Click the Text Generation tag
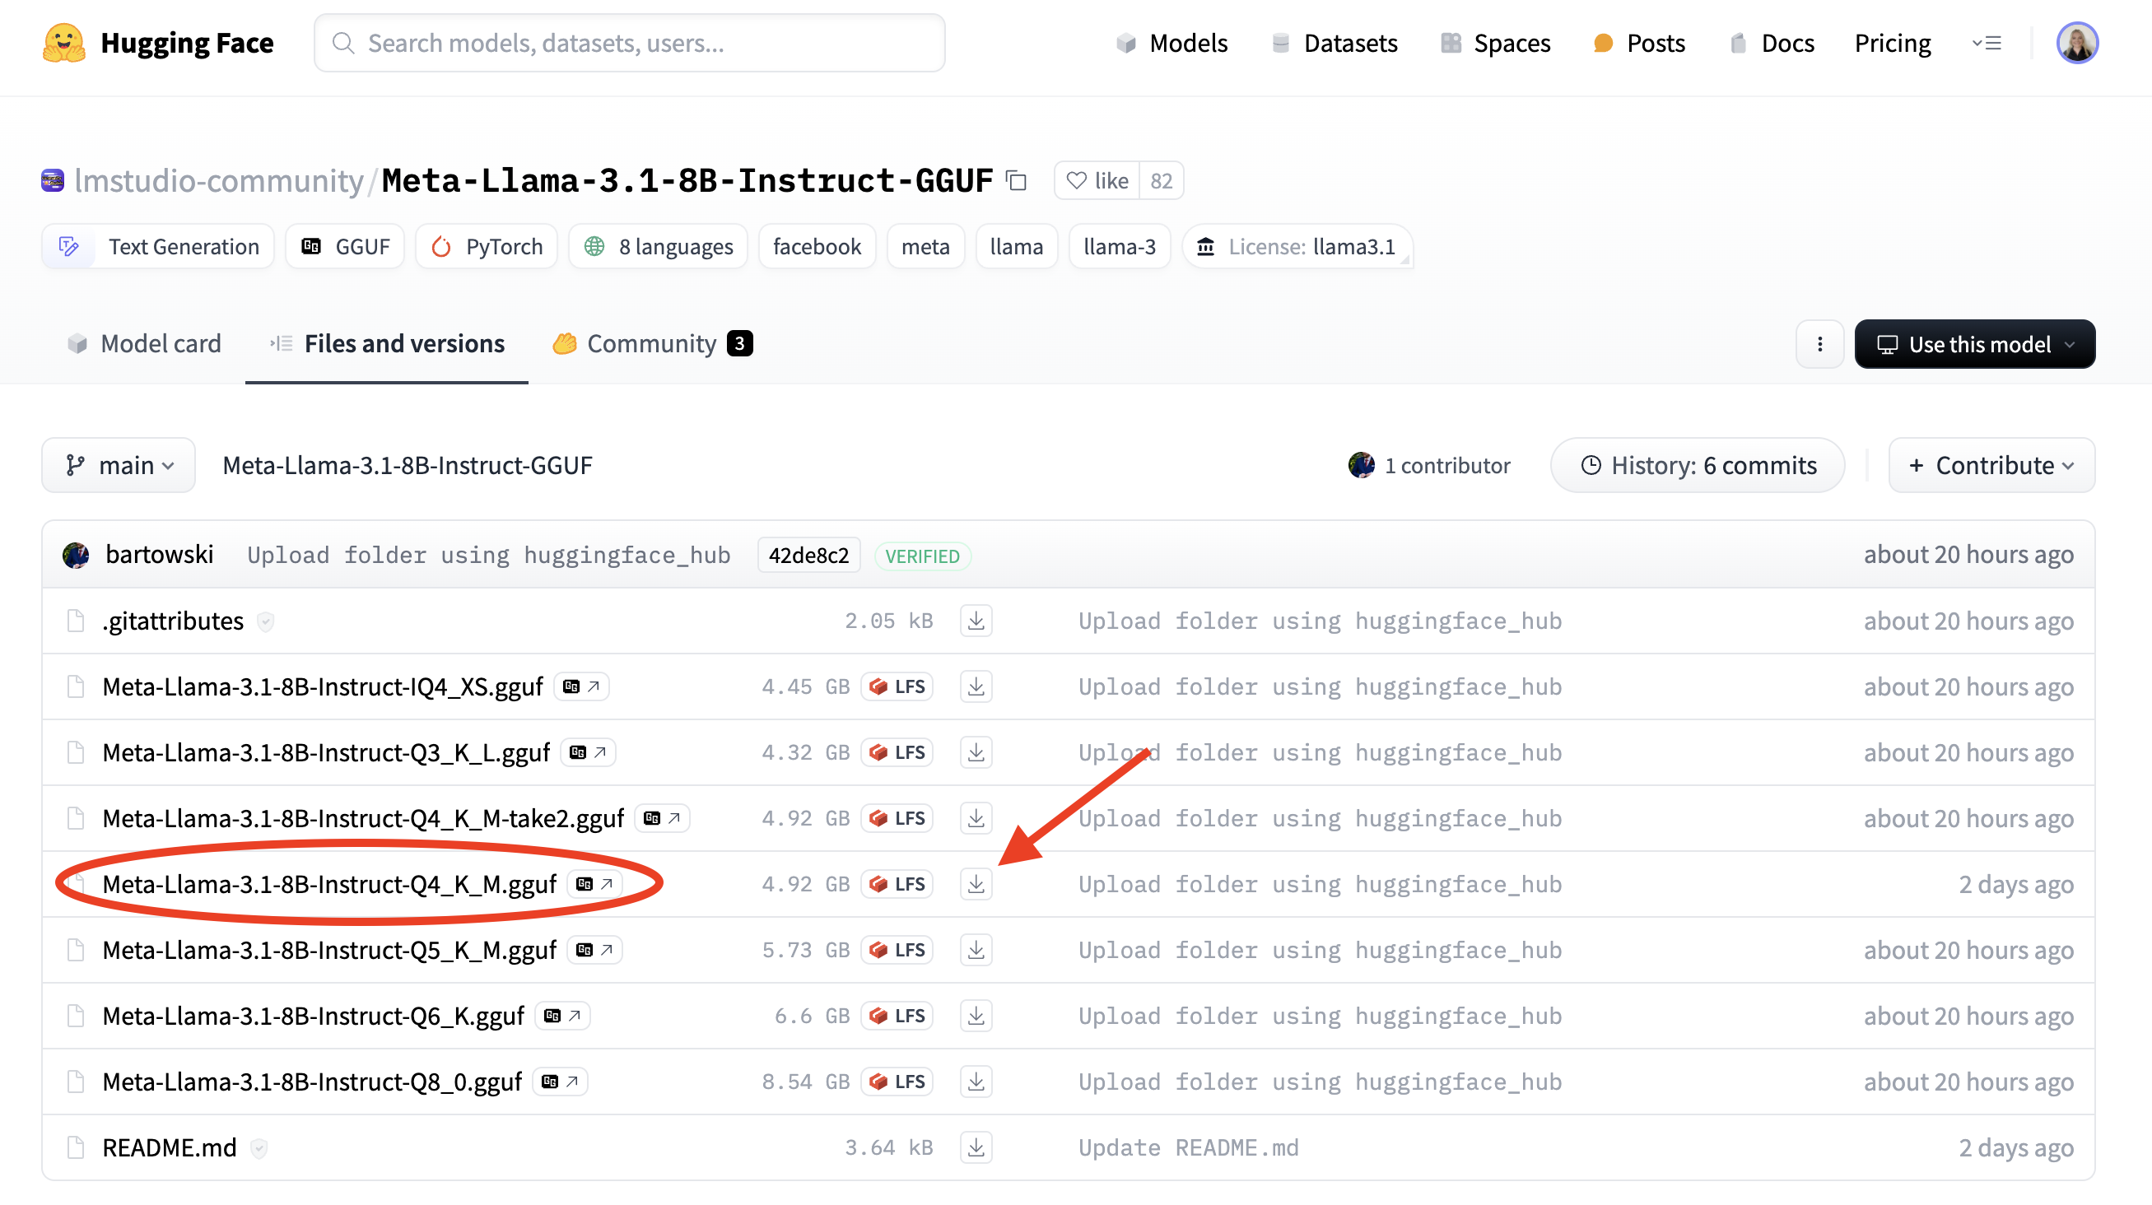The height and width of the screenshot is (1205, 2152). tap(158, 246)
